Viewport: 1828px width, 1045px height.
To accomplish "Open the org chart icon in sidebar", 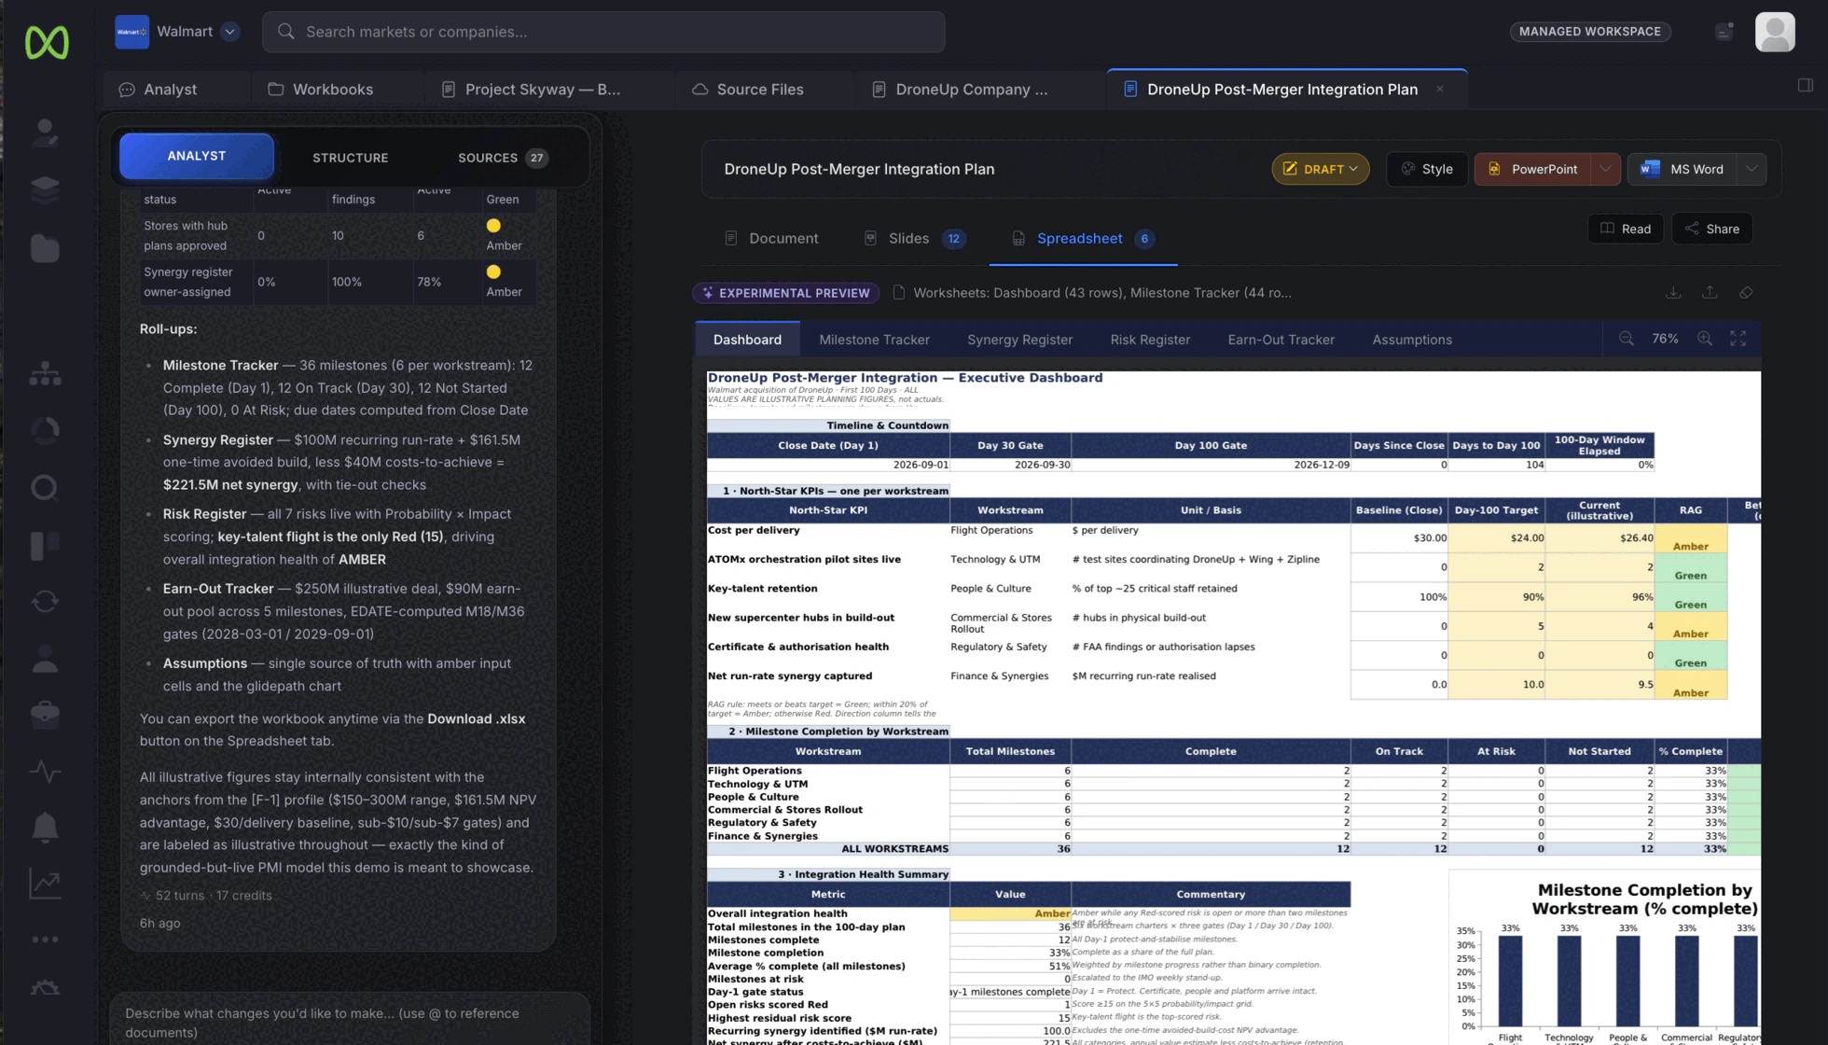I will [45, 373].
